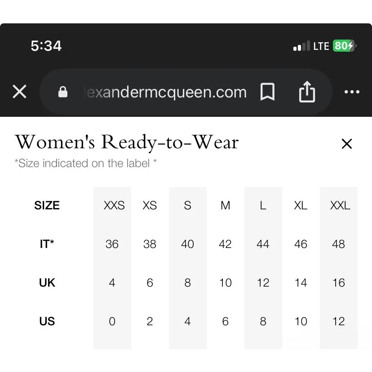Open the three-dot more options menu
372x372 pixels.
pos(352,92)
